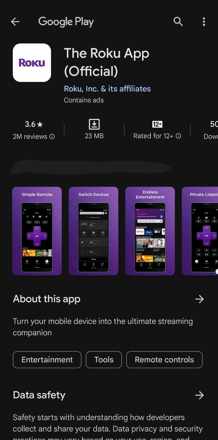The image size is (218, 440).
Task: Open Data safety arrow
Action: [x=199, y=395]
